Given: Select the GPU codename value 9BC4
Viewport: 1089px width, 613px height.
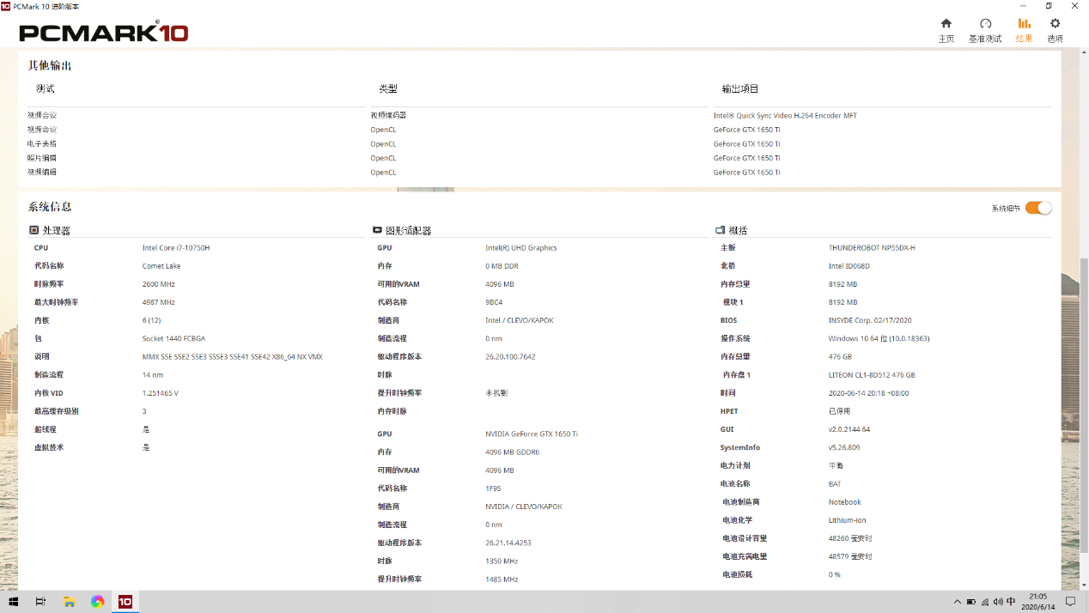Looking at the screenshot, I should click(494, 302).
